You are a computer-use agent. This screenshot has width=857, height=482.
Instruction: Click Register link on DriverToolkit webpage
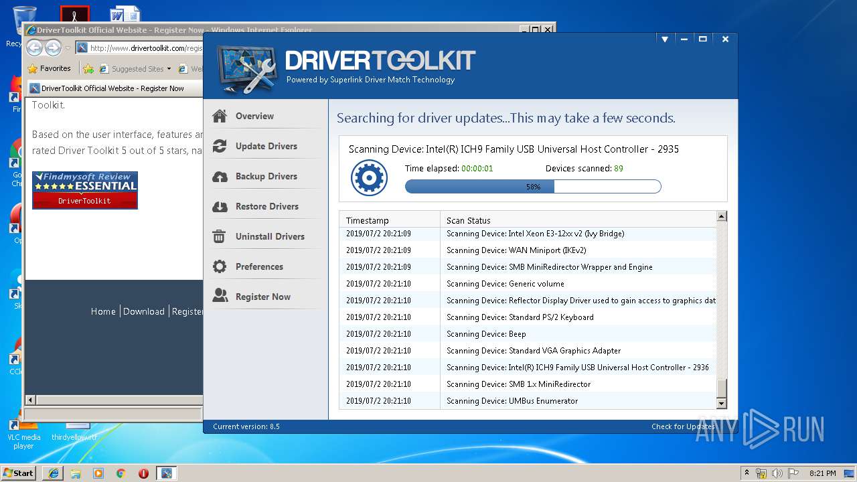click(x=187, y=311)
